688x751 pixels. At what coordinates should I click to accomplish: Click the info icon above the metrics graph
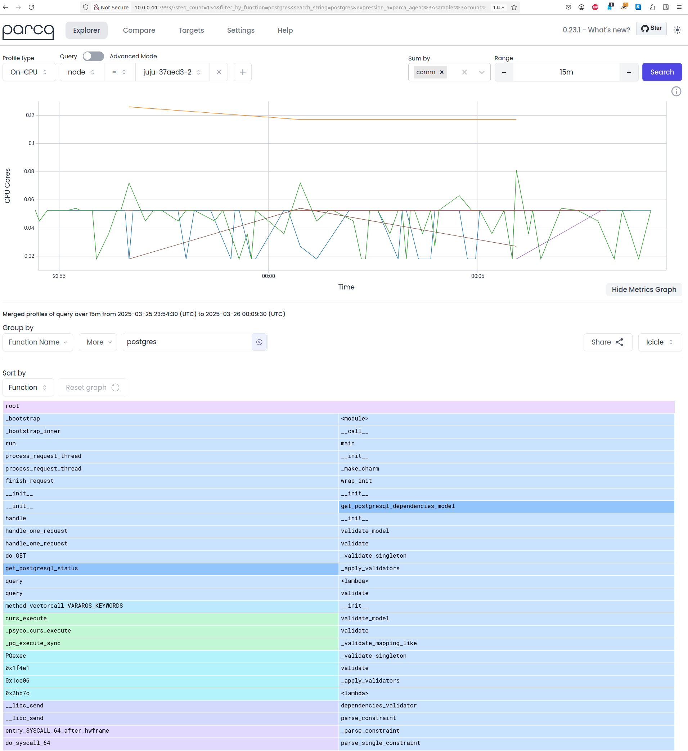pyautogui.click(x=677, y=91)
